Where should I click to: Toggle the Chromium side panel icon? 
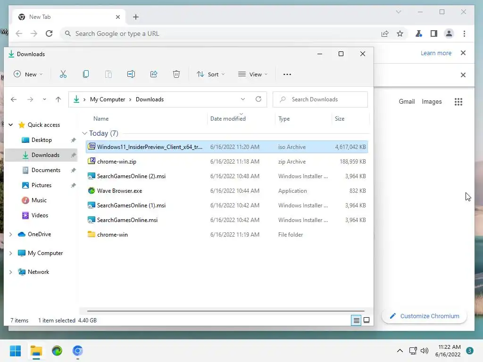(434, 33)
